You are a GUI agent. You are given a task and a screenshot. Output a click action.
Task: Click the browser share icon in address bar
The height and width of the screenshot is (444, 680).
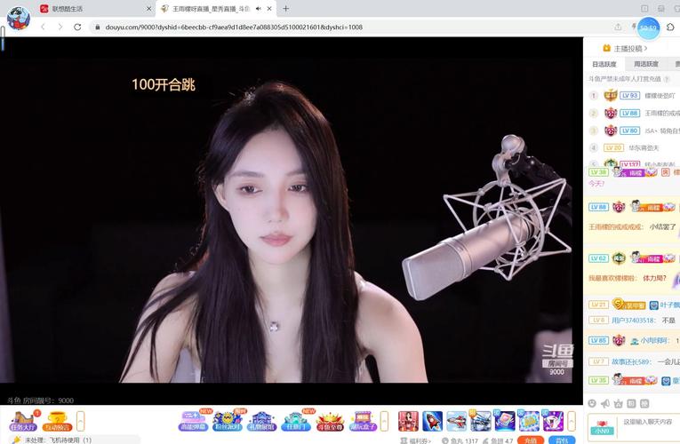[x=618, y=27]
